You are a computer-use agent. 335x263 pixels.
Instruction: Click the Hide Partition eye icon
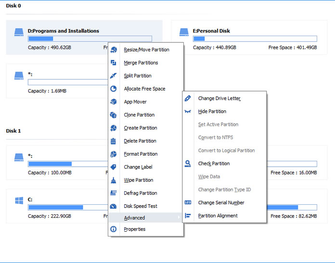tap(188, 111)
